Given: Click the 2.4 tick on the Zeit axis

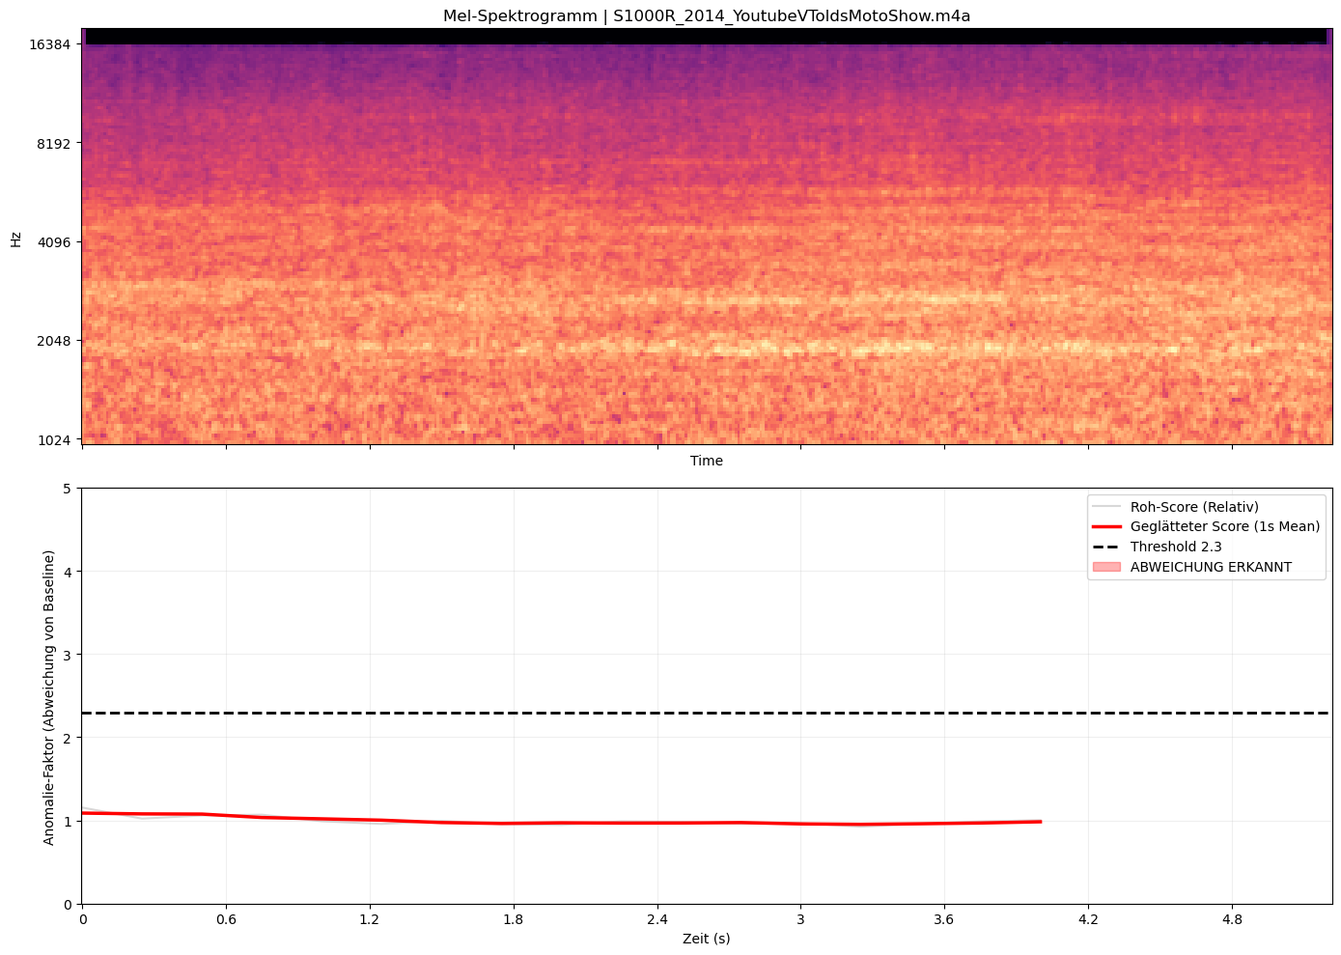Looking at the screenshot, I should [657, 920].
